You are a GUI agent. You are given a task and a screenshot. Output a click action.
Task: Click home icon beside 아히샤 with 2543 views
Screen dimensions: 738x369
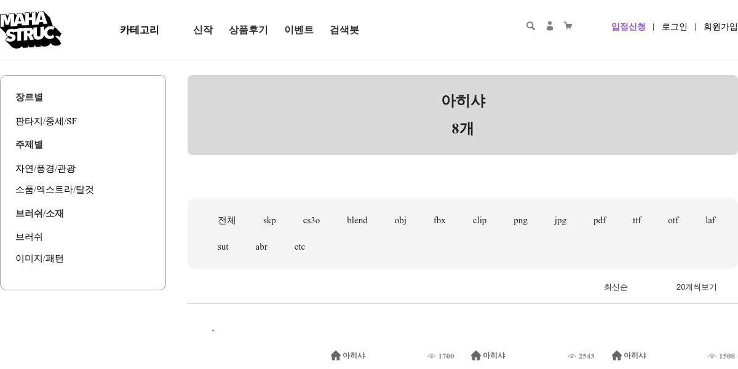(476, 355)
